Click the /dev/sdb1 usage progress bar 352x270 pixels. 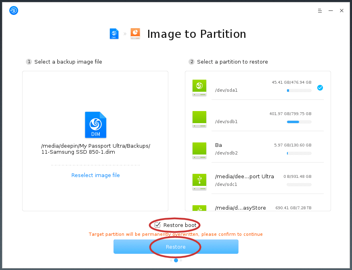pos(299,122)
